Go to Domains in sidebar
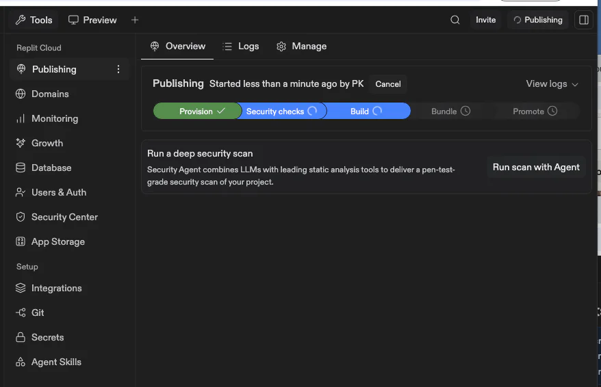The width and height of the screenshot is (601, 387). [x=70, y=94]
